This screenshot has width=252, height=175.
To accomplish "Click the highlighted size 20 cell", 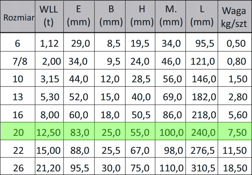I will click(18, 132).
